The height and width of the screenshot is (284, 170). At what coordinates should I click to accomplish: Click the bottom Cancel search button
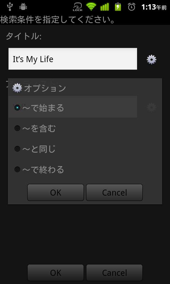click(x=114, y=273)
